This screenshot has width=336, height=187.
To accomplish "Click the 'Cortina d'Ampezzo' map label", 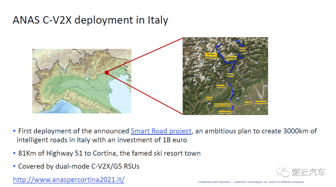I will pos(211,56).
